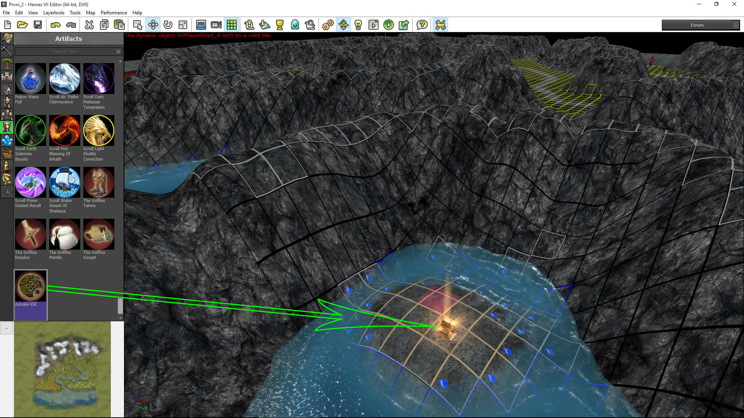Open the script window play icon
Viewport: 744px width, 418px height.
[373, 25]
